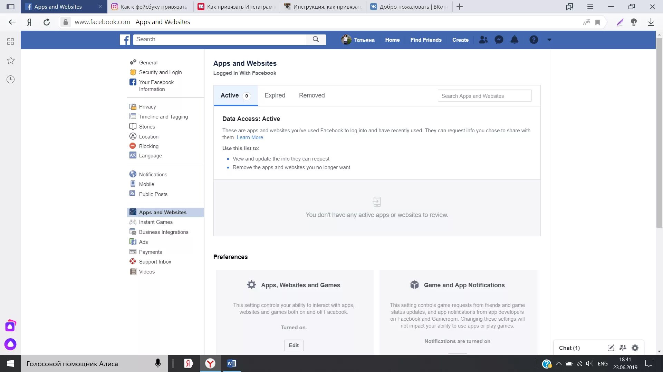
Task: Focus the Facebook Search field
Action: click(x=220, y=39)
